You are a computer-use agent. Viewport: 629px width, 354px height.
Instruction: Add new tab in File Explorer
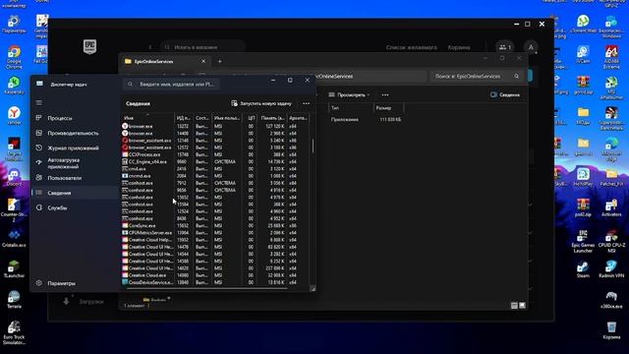click(x=220, y=61)
